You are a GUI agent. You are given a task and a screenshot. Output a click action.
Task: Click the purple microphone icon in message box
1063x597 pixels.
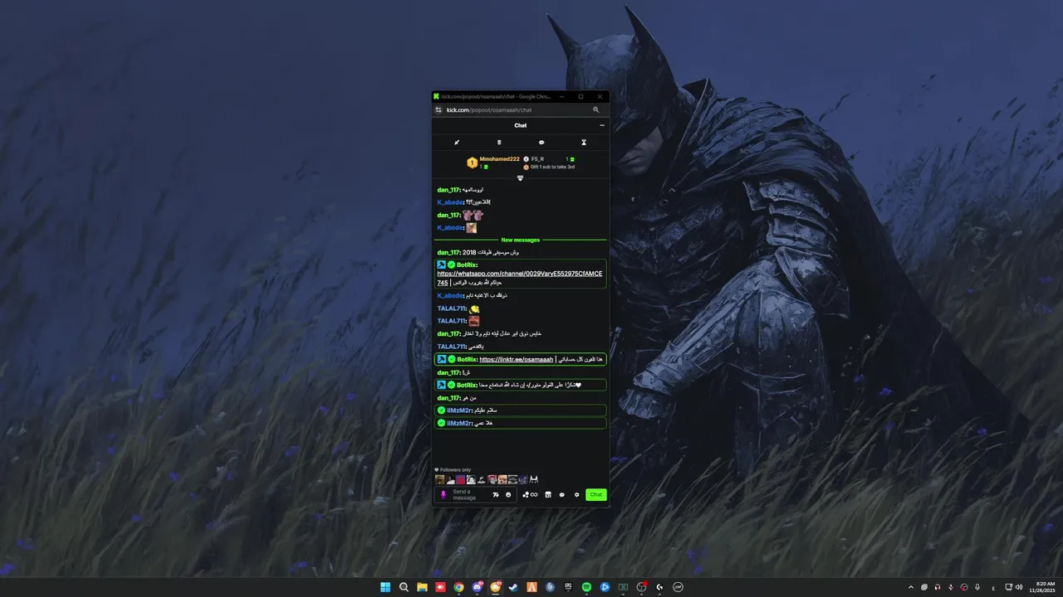coord(443,494)
